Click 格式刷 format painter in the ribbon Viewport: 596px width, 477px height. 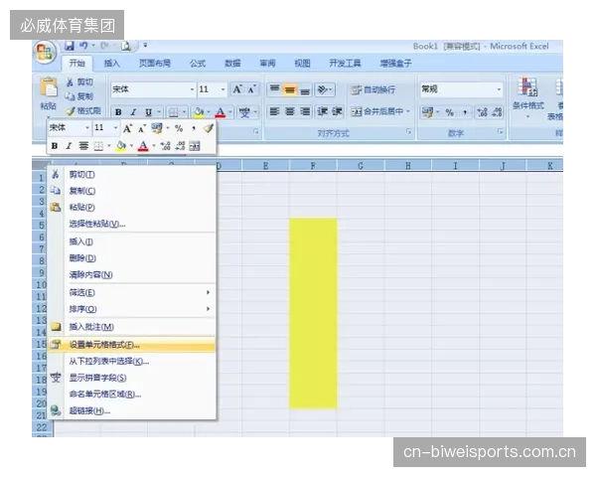pyautogui.click(x=83, y=110)
